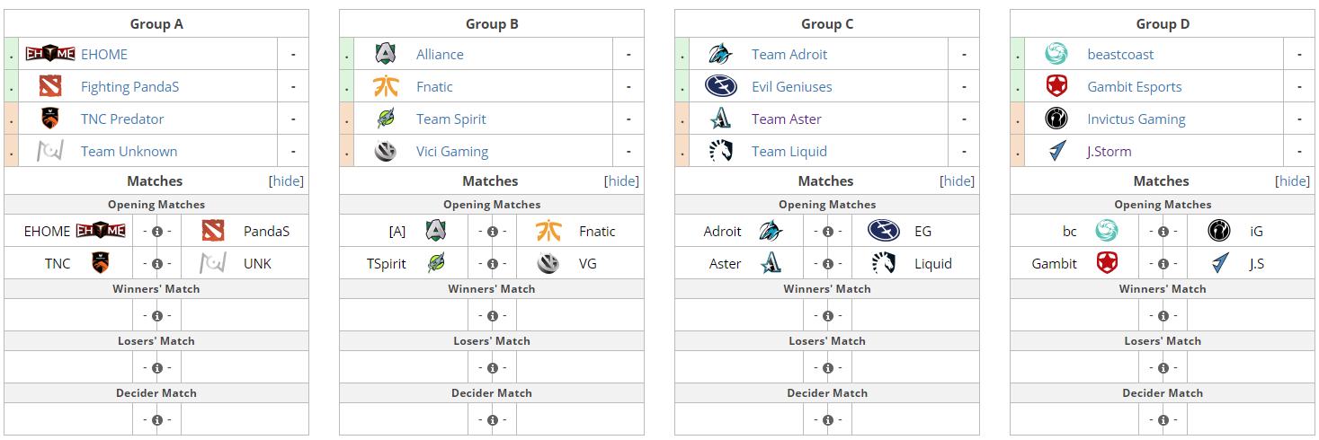Go to the Gambit Esports page
The width and height of the screenshot is (1319, 440).
pos(1135,86)
